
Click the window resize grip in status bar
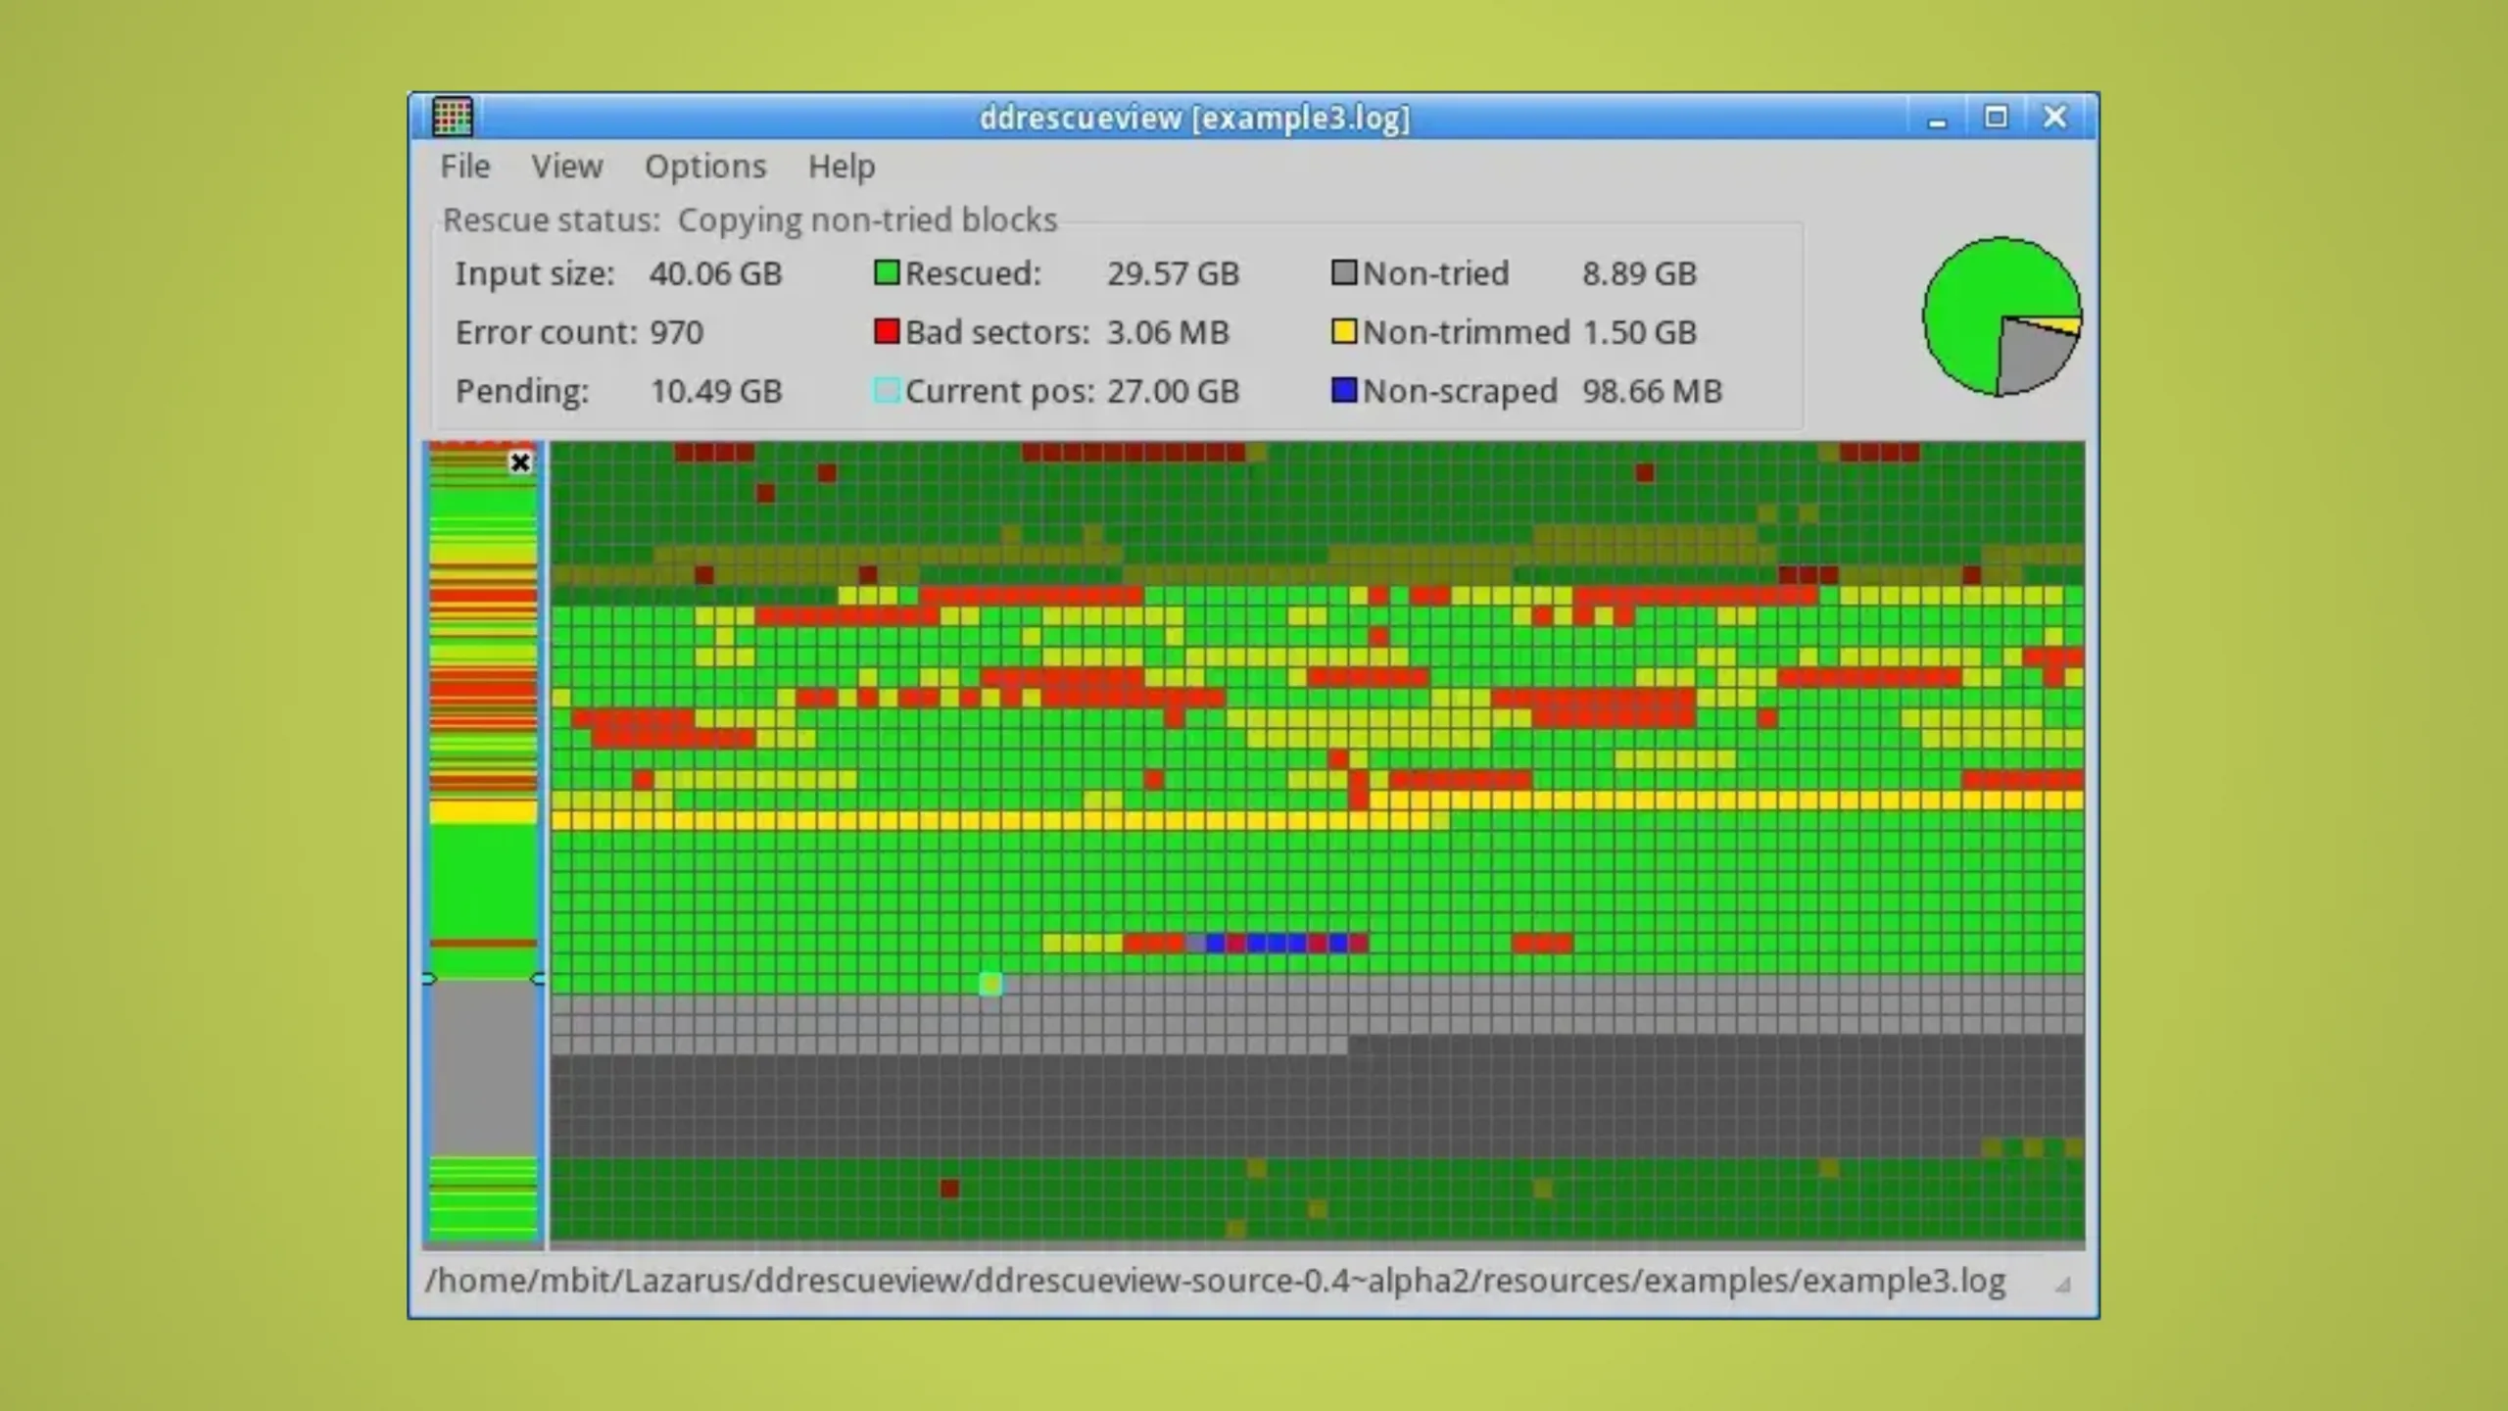[2062, 1284]
